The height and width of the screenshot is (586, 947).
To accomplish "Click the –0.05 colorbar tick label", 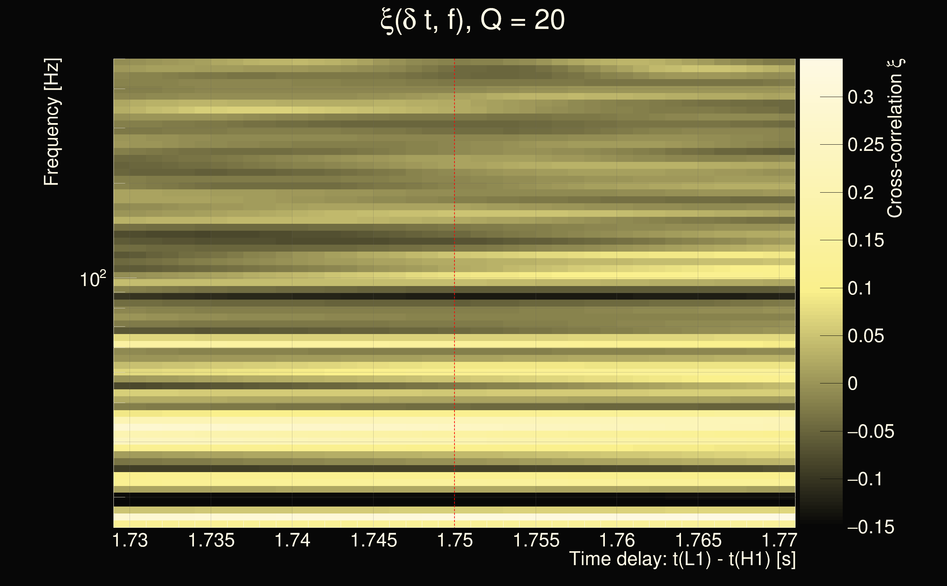I will [871, 431].
